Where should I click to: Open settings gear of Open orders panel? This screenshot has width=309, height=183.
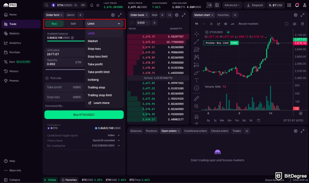pyautogui.click(x=296, y=131)
